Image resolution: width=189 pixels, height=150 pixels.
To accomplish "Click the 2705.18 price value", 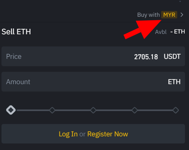I will [x=146, y=57].
